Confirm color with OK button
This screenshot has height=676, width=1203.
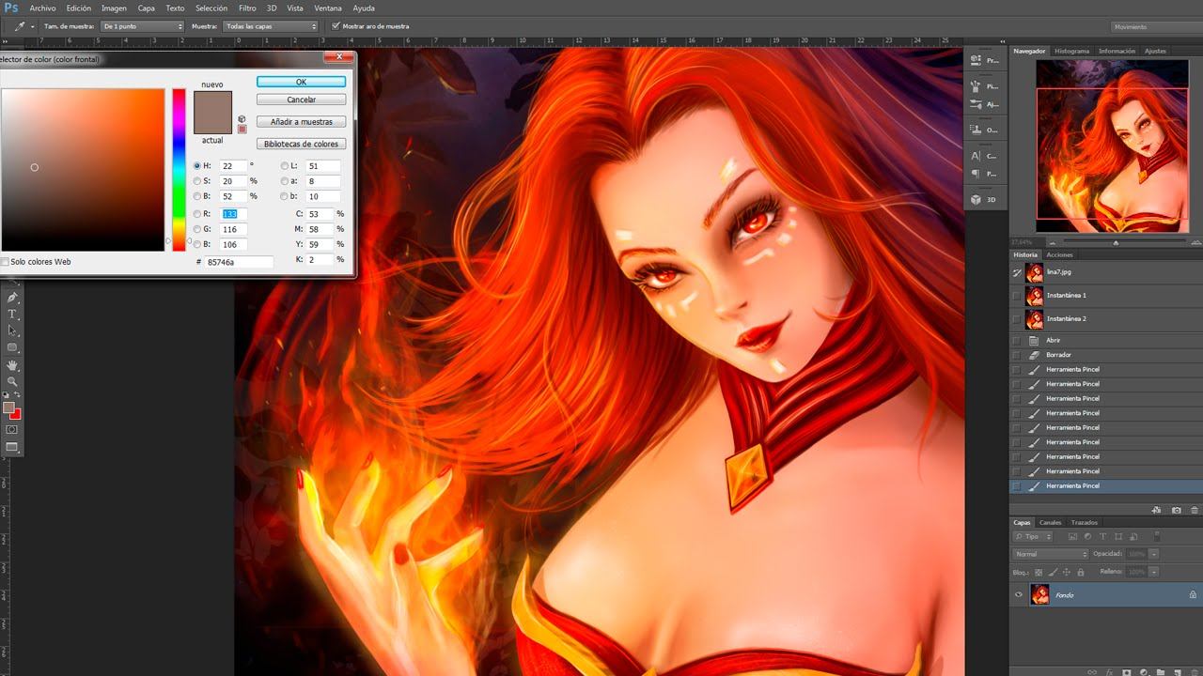pyautogui.click(x=301, y=83)
